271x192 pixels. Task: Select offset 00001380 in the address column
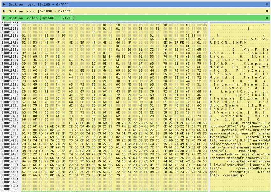(x=10, y=123)
